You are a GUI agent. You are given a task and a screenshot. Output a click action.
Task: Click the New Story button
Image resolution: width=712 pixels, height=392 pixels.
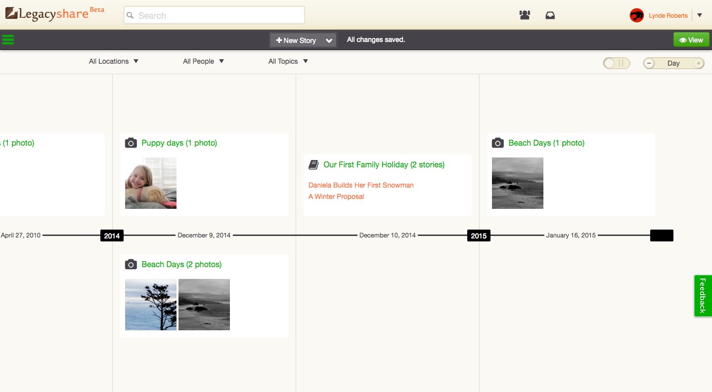pyautogui.click(x=296, y=40)
